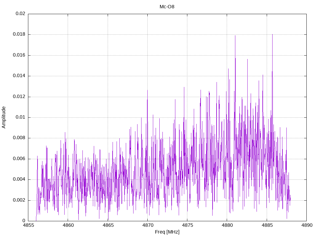This screenshot has height=236, width=315.
Task: Click the 4885 x-axis tick label
Action: point(267,225)
